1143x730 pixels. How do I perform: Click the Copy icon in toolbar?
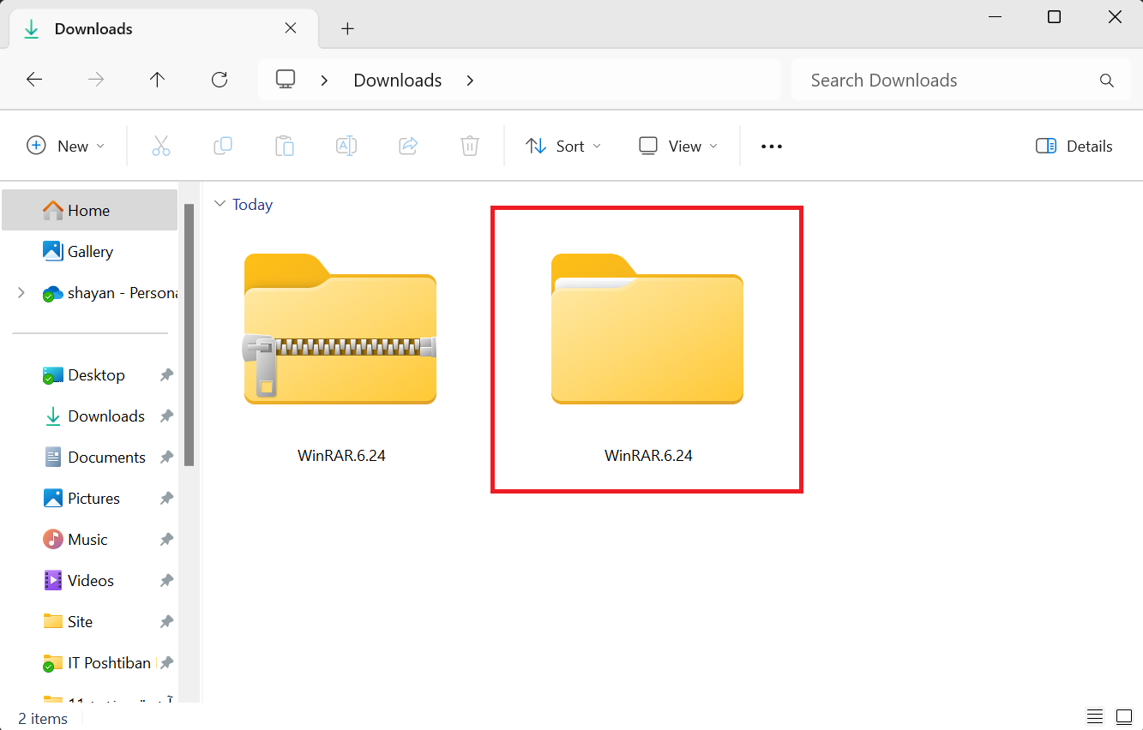[223, 146]
